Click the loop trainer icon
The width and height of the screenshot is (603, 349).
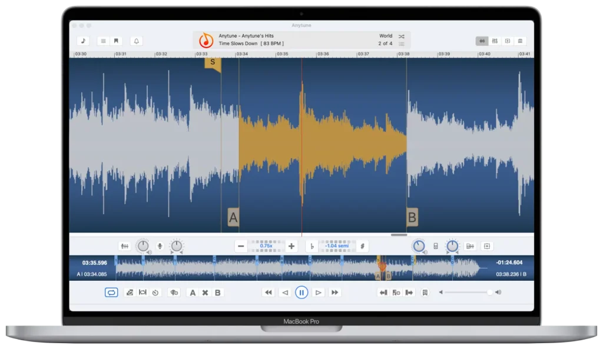(x=174, y=293)
